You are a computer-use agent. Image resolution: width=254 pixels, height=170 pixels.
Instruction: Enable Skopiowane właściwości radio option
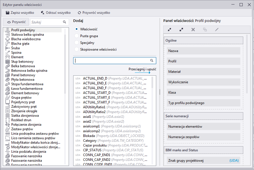point(76,49)
